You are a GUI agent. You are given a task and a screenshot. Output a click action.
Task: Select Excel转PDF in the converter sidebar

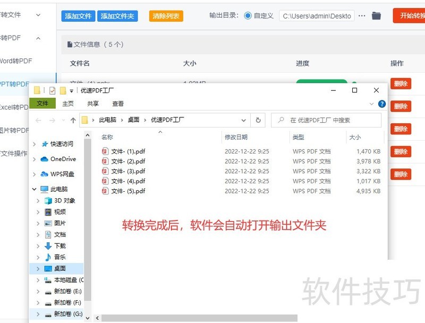pos(14,107)
